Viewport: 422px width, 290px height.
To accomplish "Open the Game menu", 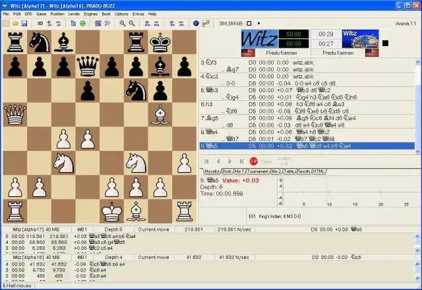I will coord(41,14).
